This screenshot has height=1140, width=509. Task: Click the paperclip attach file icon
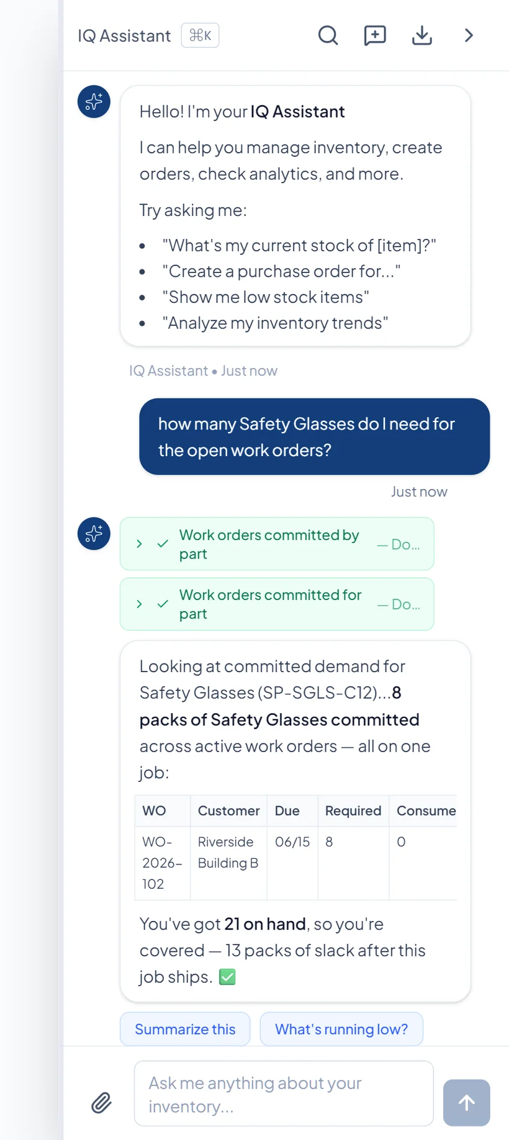[101, 1103]
